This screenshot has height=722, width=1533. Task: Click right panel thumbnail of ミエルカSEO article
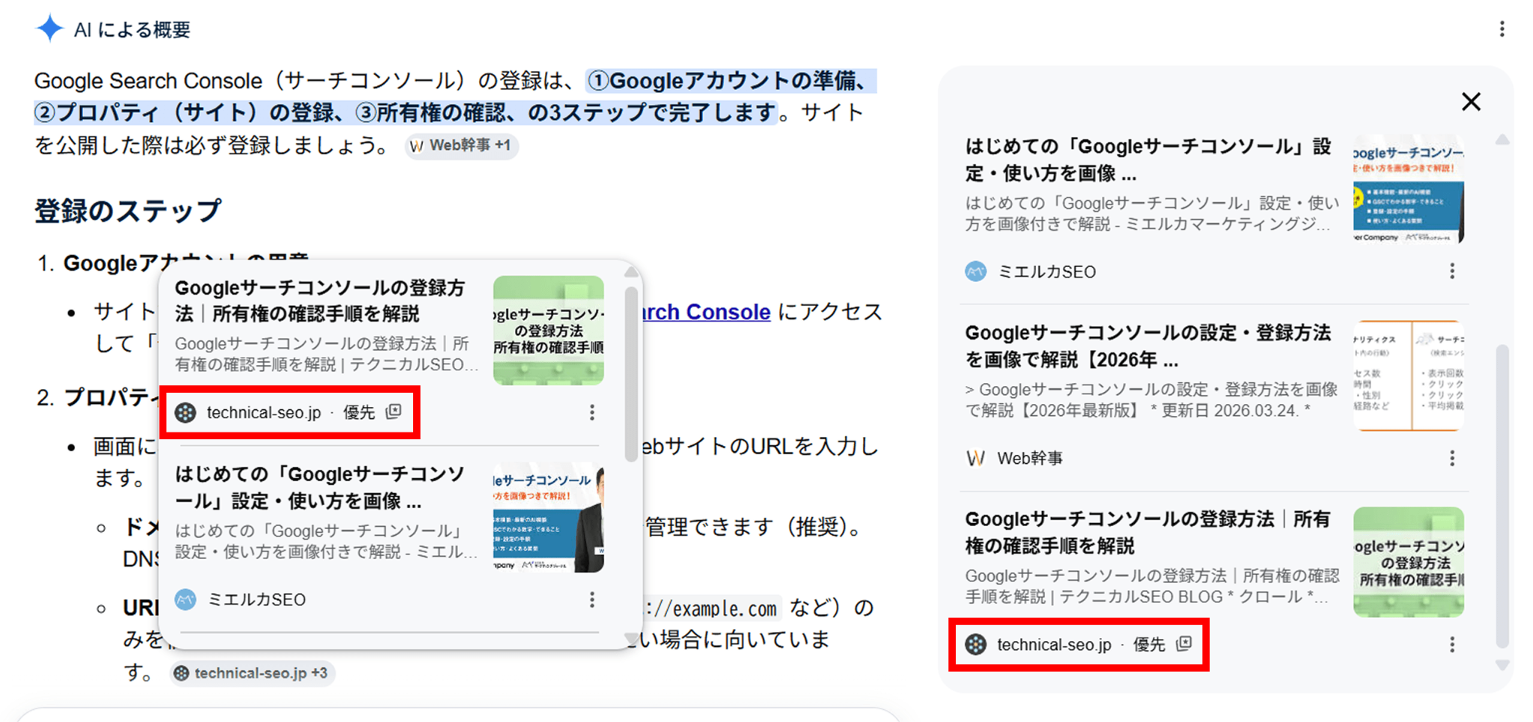point(1409,189)
